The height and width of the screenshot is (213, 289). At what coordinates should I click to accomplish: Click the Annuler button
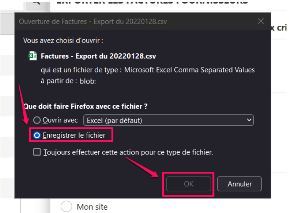coord(239,184)
